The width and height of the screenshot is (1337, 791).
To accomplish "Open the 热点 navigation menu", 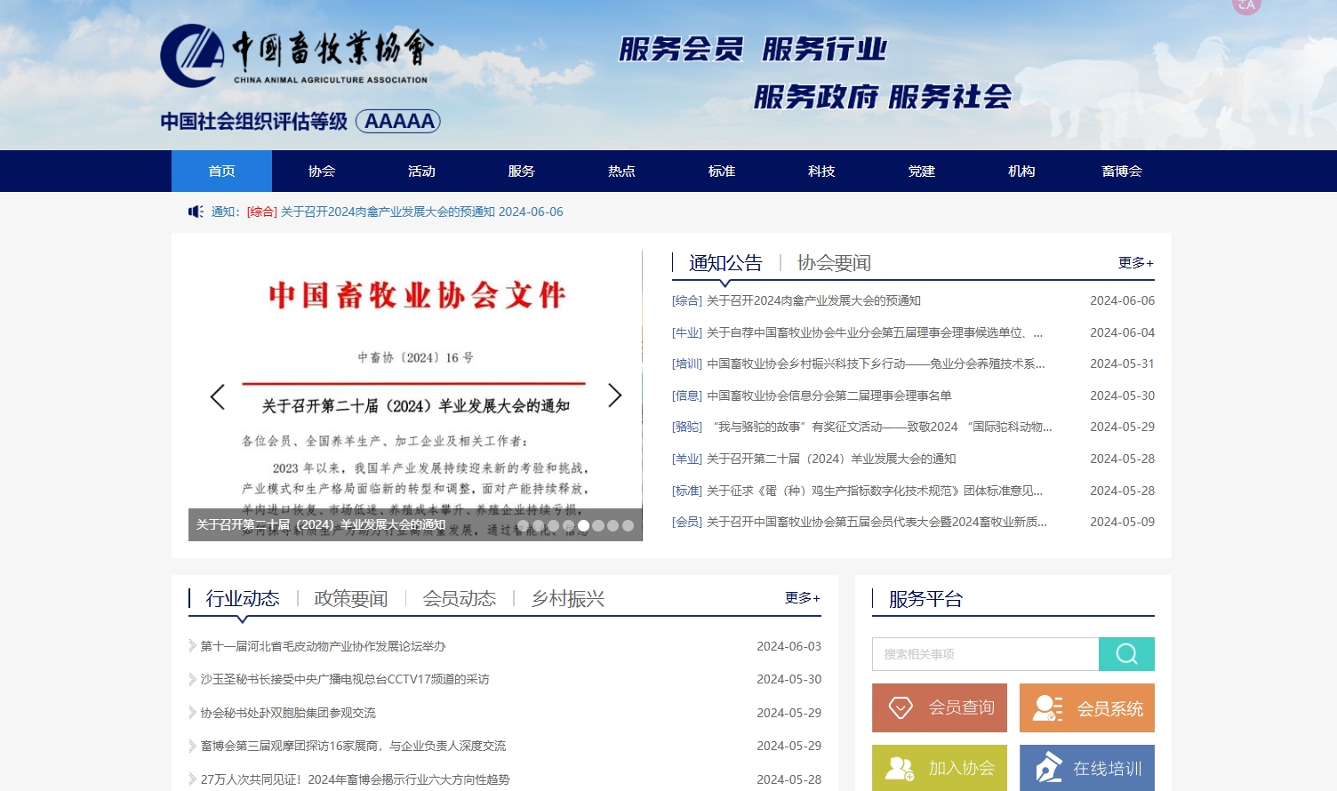I will coord(621,171).
